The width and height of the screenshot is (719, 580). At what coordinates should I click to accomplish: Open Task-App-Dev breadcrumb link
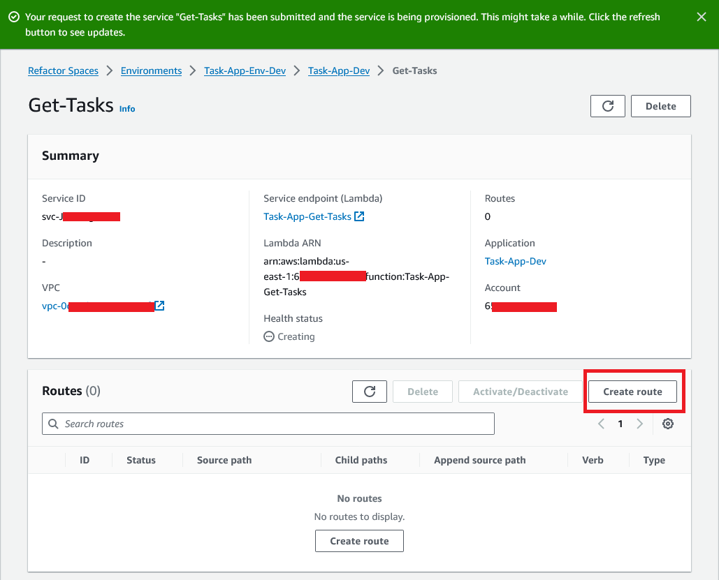point(339,70)
